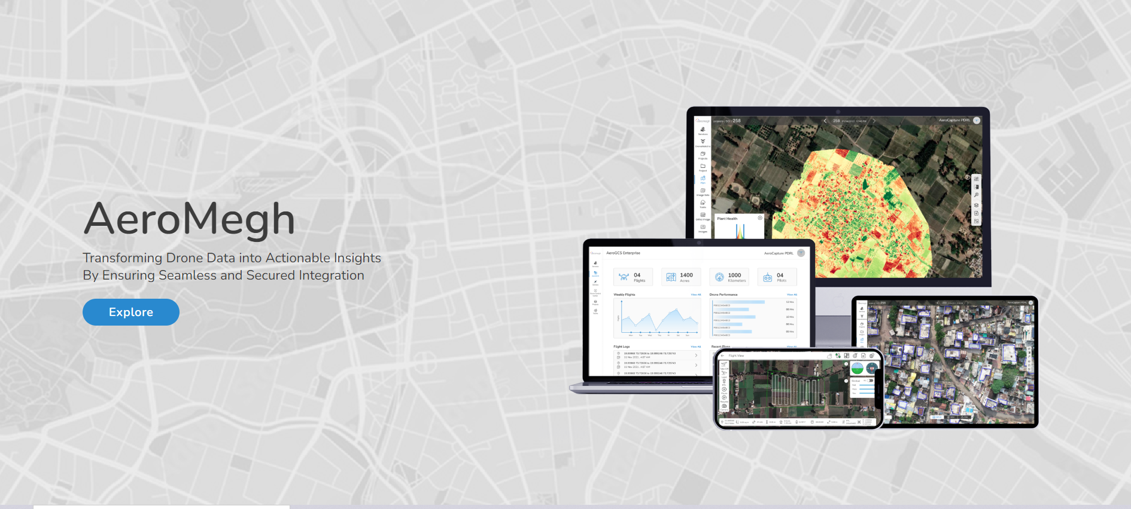Click next arrow beside 258 in monitor header
1131x509 pixels.
click(874, 121)
